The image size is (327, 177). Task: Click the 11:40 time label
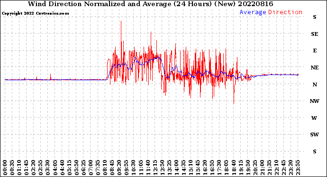coord(148,168)
